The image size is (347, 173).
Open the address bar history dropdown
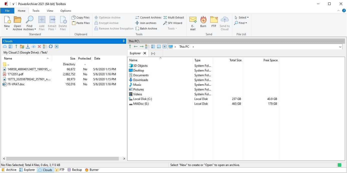coord(340,47)
